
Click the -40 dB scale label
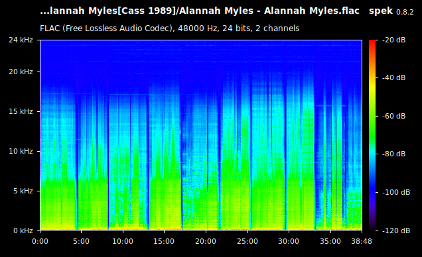(393, 77)
